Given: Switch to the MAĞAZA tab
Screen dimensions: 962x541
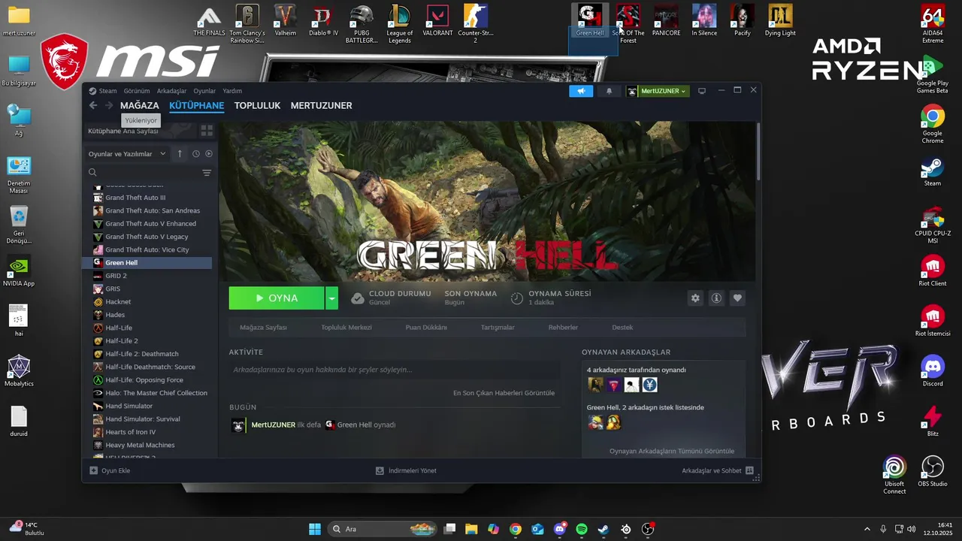Looking at the screenshot, I should tap(140, 106).
